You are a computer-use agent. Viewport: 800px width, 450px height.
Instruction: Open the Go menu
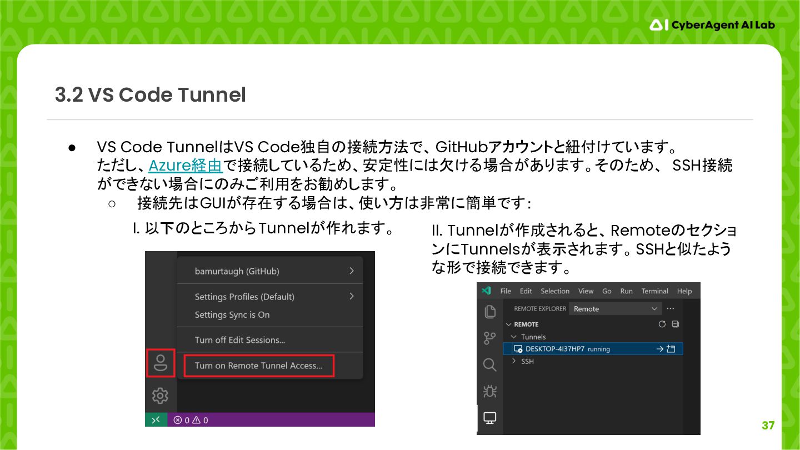pos(607,291)
